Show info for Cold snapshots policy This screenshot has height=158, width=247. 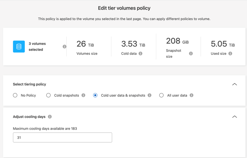(83, 95)
